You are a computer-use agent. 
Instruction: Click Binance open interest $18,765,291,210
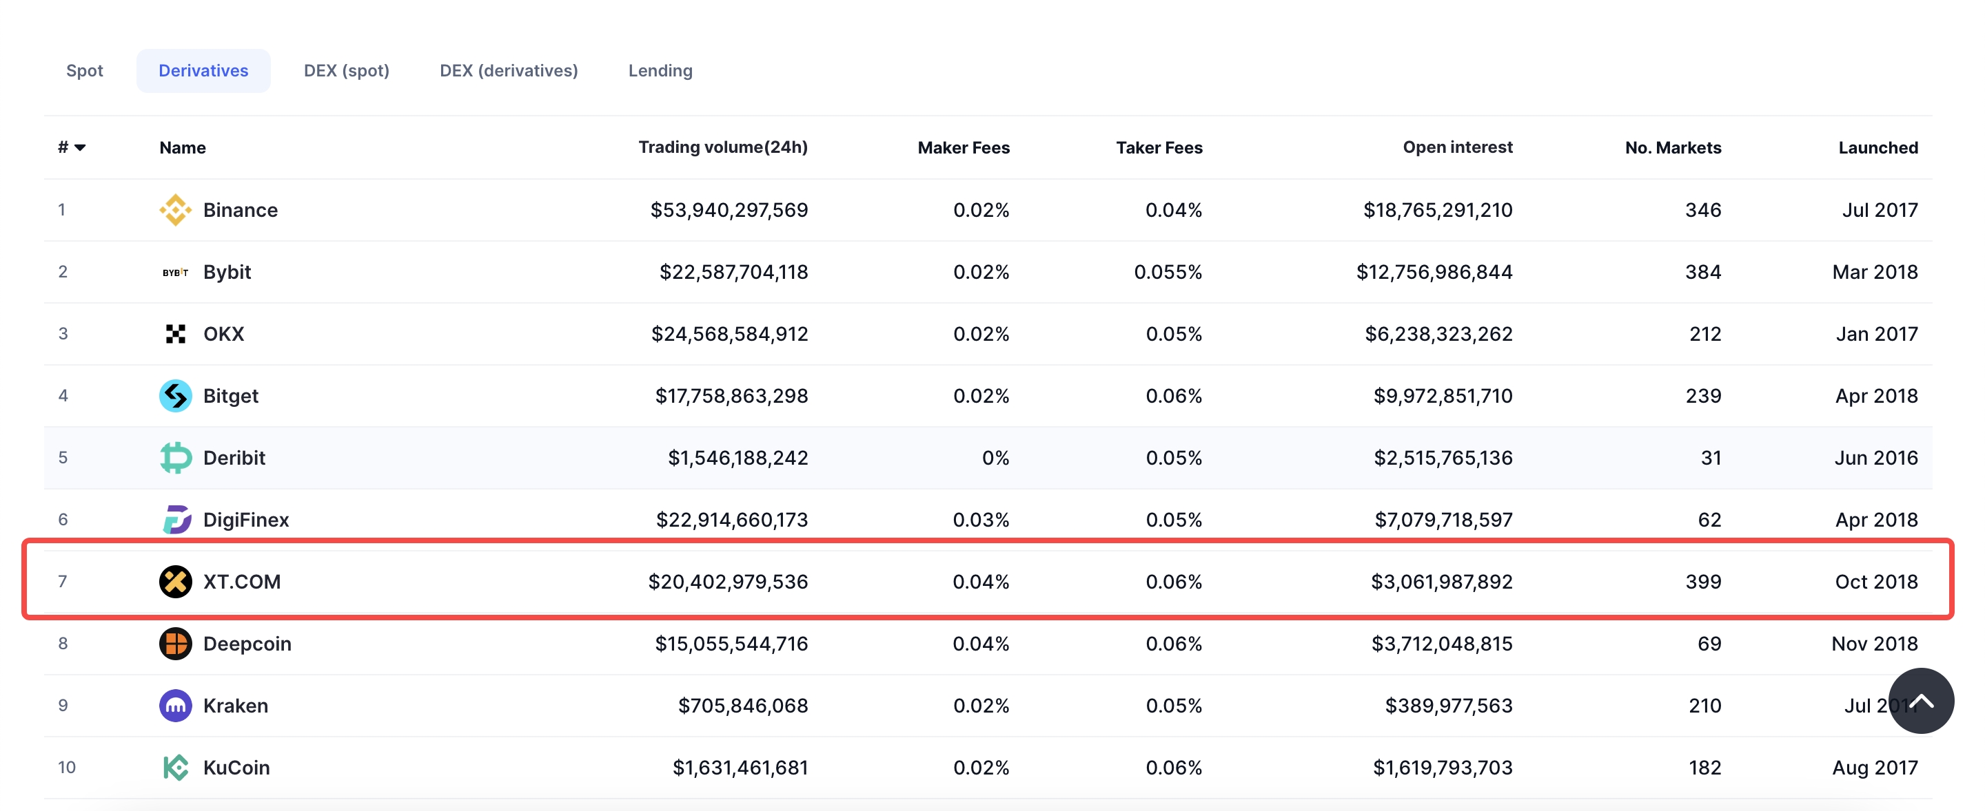click(1438, 210)
